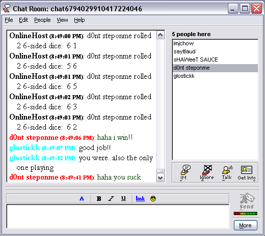Insert a hyperlink with link button
This screenshot has width=265, height=236.
coord(140,198)
